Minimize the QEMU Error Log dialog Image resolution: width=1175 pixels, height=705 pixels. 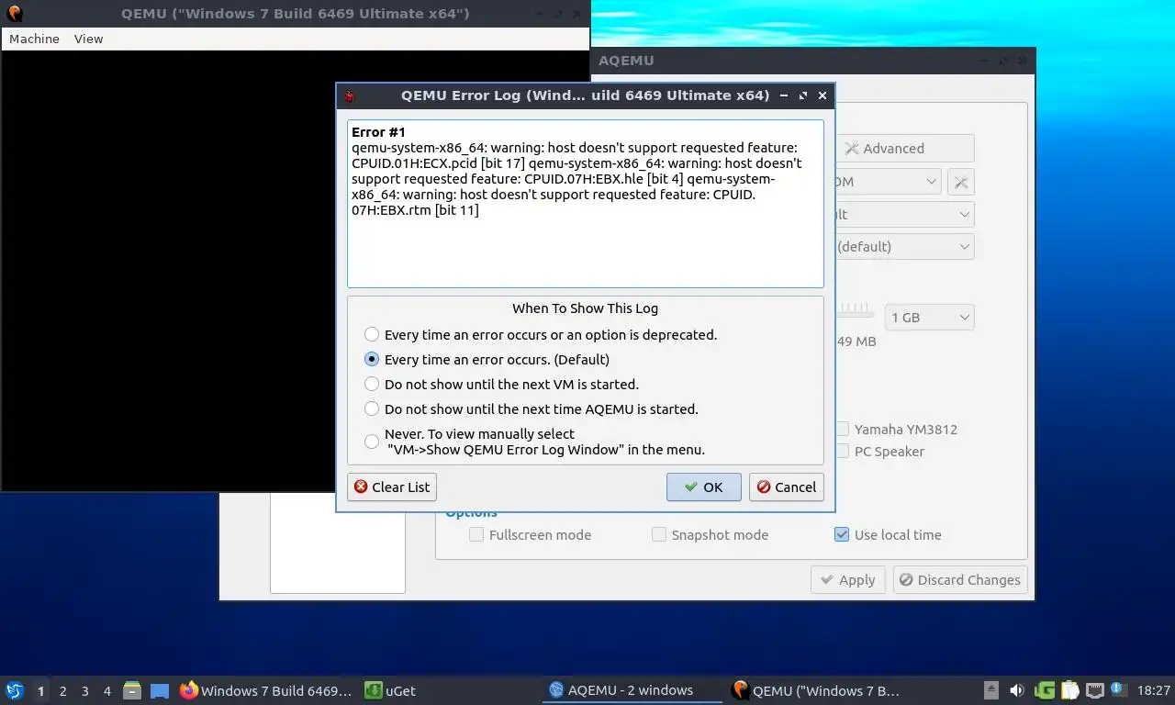[784, 95]
